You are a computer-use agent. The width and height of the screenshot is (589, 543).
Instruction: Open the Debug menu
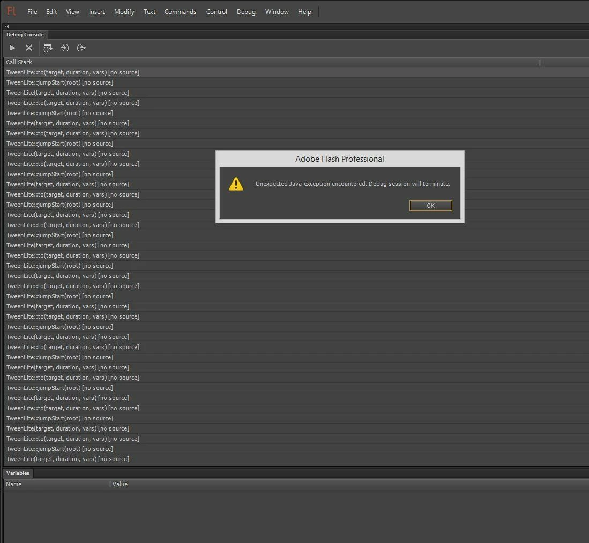246,12
